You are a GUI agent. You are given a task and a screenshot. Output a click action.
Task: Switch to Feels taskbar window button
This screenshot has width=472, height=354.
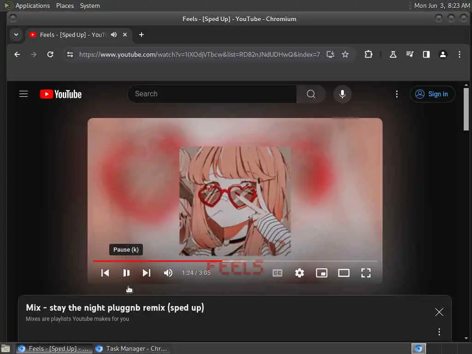pos(54,348)
